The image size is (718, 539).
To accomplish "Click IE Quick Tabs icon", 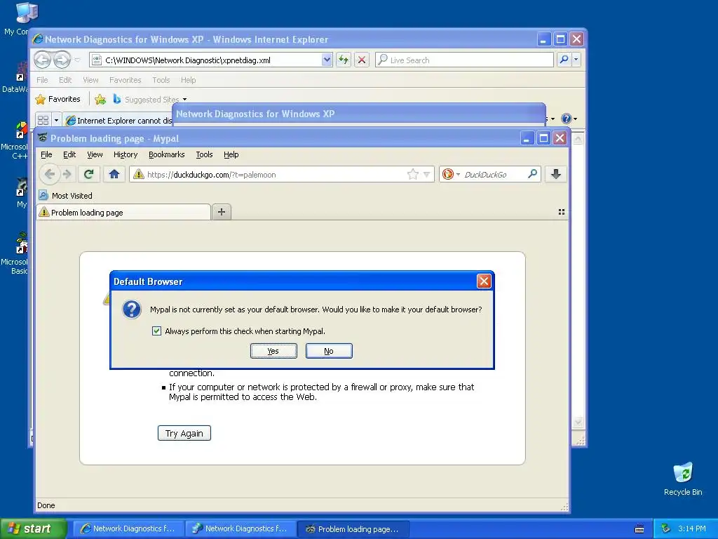I will click(x=43, y=120).
